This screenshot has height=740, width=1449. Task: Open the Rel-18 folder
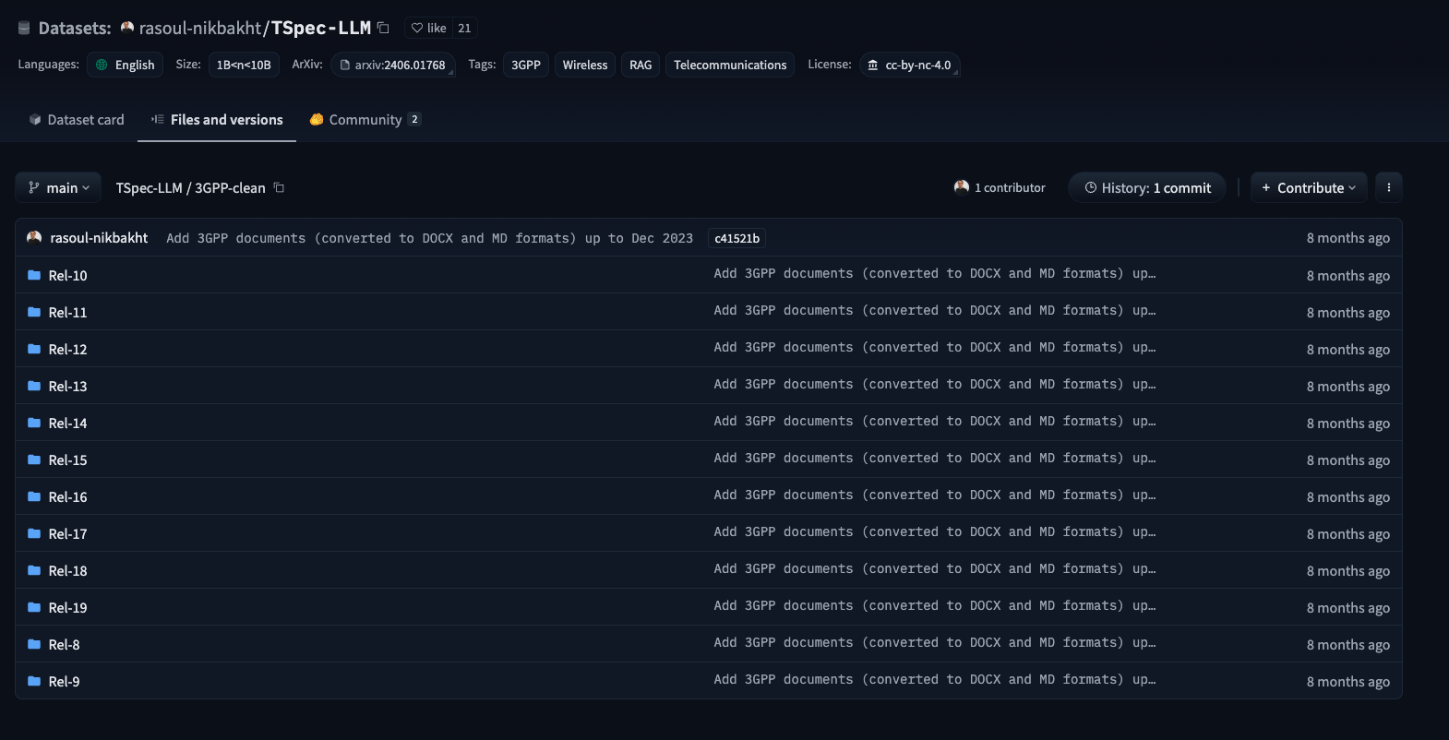67,570
